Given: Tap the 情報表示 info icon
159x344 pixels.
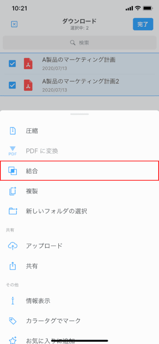Looking at the screenshot, I should [13, 301].
